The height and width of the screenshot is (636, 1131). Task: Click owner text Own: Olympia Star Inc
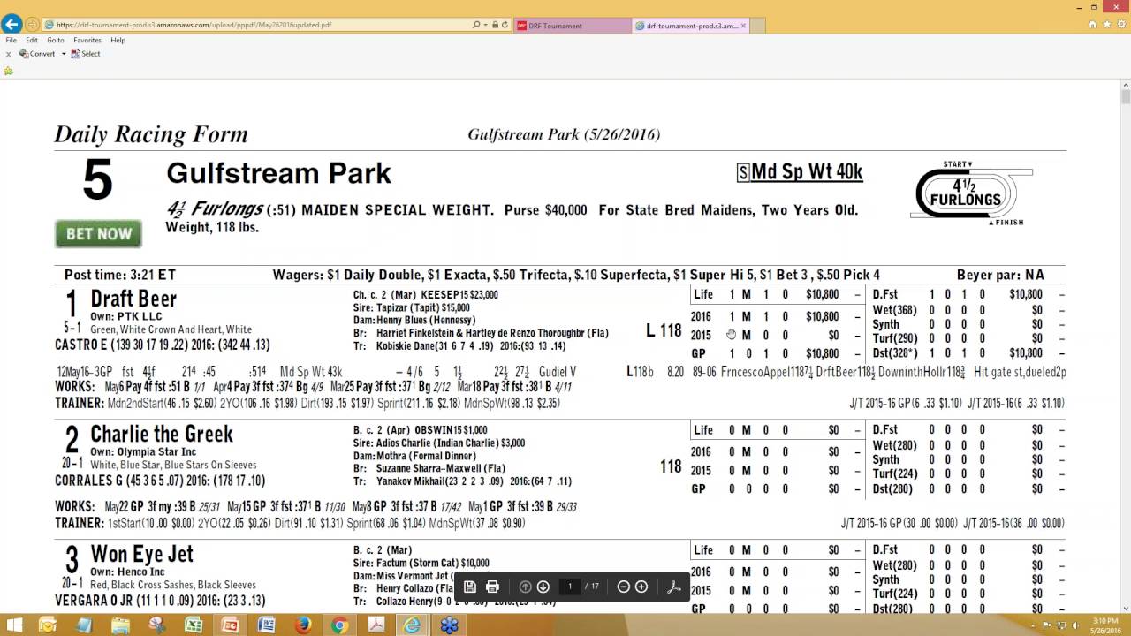[143, 451]
